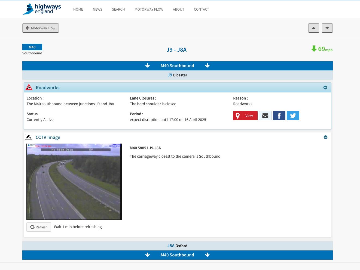Image resolution: width=360 pixels, height=270 pixels.
Task: Click the CCTV camera icon
Action: tap(29, 137)
